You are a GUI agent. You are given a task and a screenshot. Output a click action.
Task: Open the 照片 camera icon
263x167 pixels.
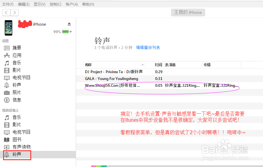click(x=7, y=93)
